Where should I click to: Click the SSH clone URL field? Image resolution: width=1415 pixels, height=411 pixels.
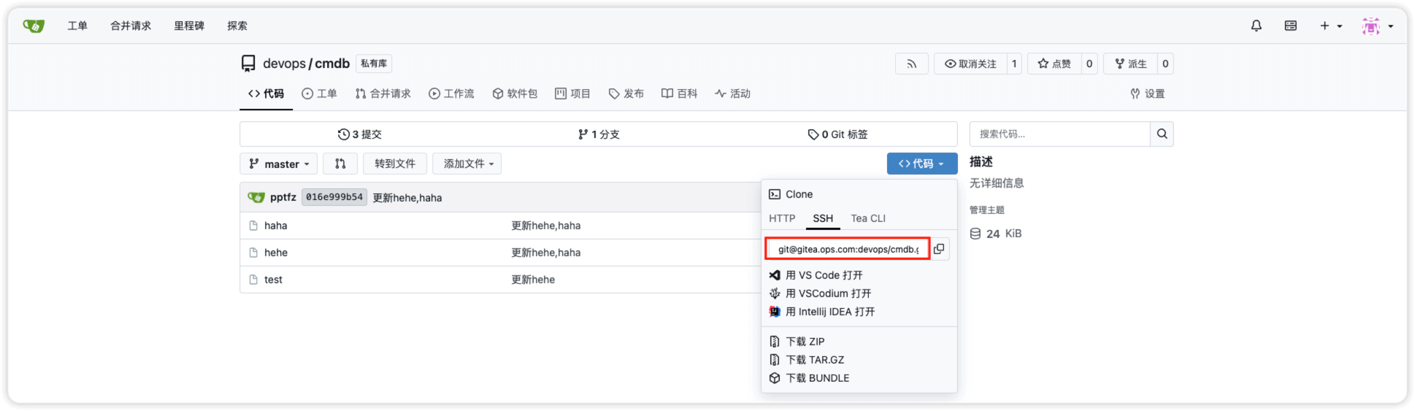coord(848,249)
